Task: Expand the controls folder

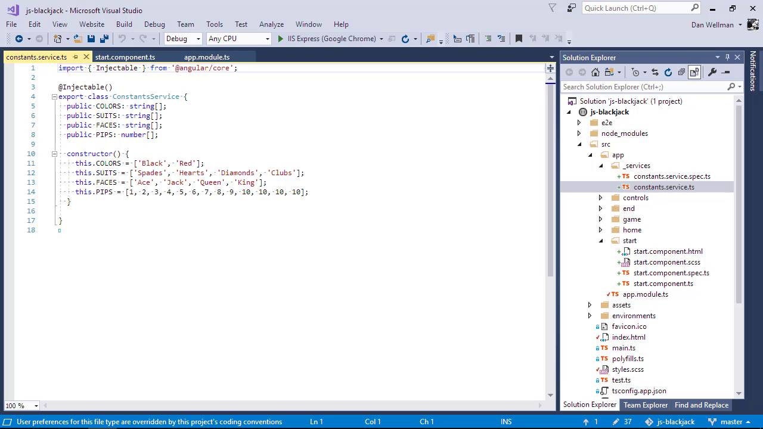Action: (x=600, y=198)
